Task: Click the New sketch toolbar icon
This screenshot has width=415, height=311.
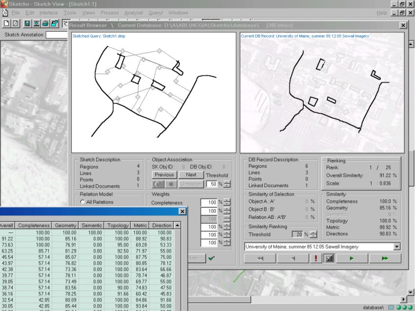Action: pyautogui.click(x=7, y=23)
